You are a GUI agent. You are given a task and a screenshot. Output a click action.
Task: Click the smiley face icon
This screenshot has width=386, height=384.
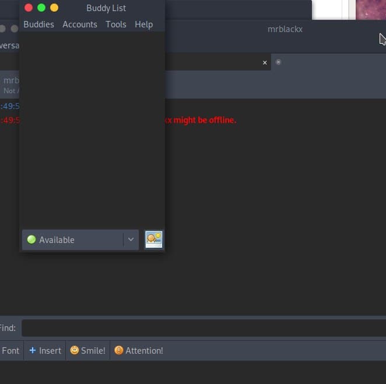pos(75,350)
